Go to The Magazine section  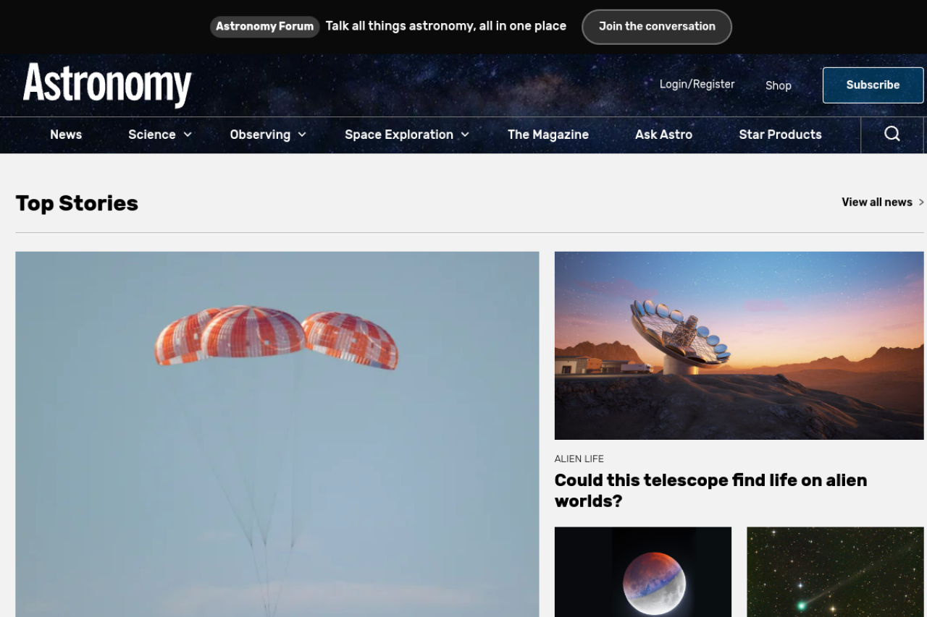(548, 135)
